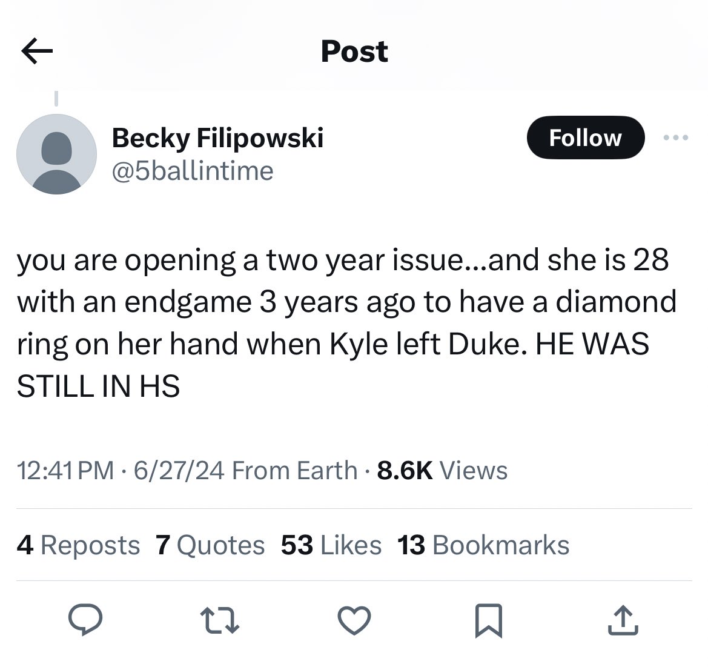View the 7 Quotes list

[x=210, y=545]
